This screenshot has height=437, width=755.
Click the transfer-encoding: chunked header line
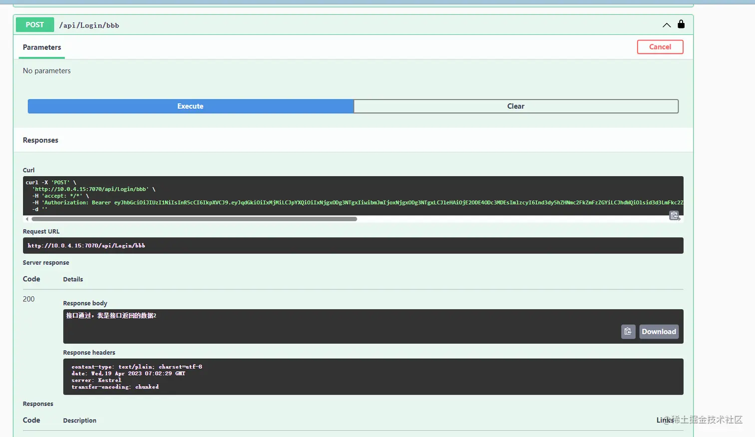click(x=115, y=387)
